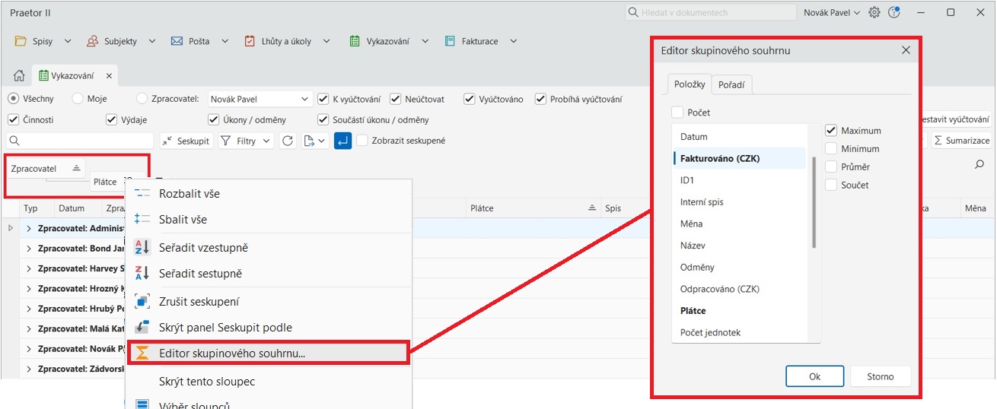997x409 pixels.
Task: Uncheck the Vyúčtováno checkbox
Action: [470, 99]
